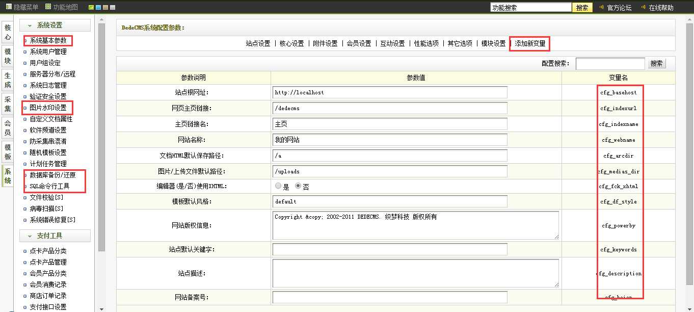This screenshot has width=694, height=312.
Task: Open 用户组设定 in sidebar
Action: click(45, 63)
